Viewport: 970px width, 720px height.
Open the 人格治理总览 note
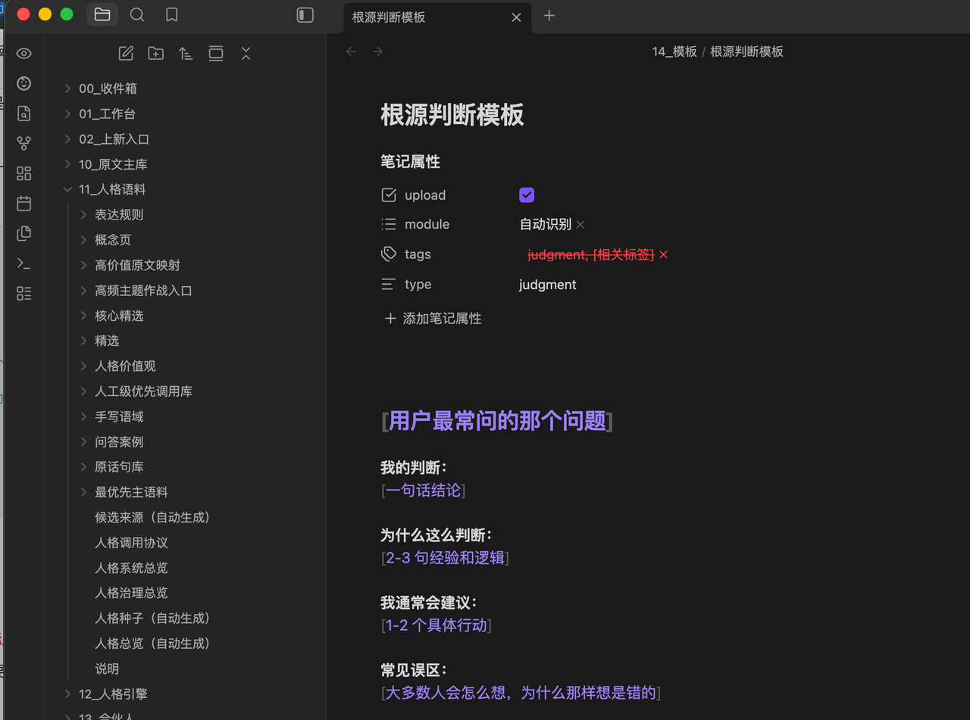point(131,593)
